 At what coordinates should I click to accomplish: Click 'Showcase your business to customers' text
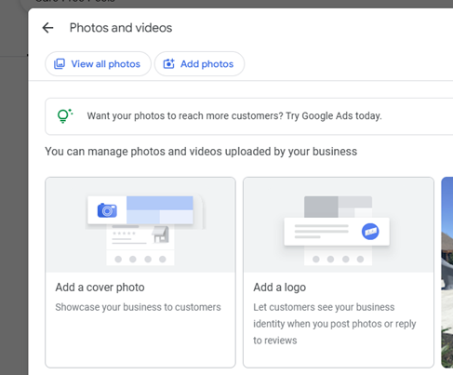click(138, 307)
